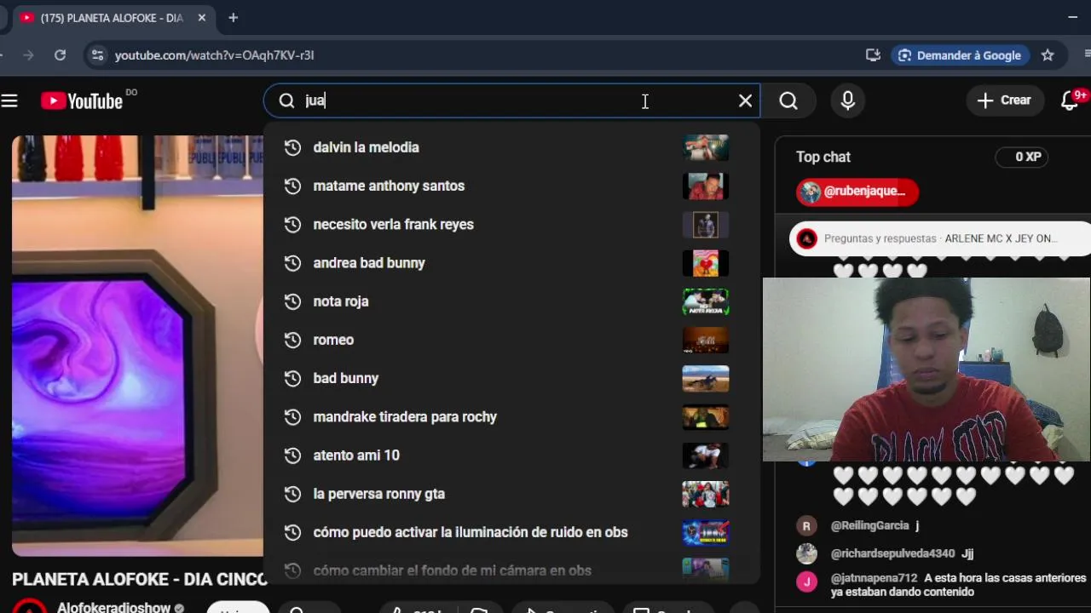Image resolution: width=1091 pixels, height=613 pixels.
Task: Open thumbnail for 'andrea bad bunny'
Action: [x=706, y=263]
